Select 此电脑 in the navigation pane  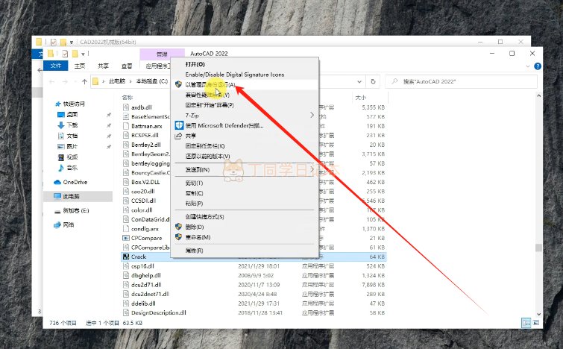click(78, 196)
